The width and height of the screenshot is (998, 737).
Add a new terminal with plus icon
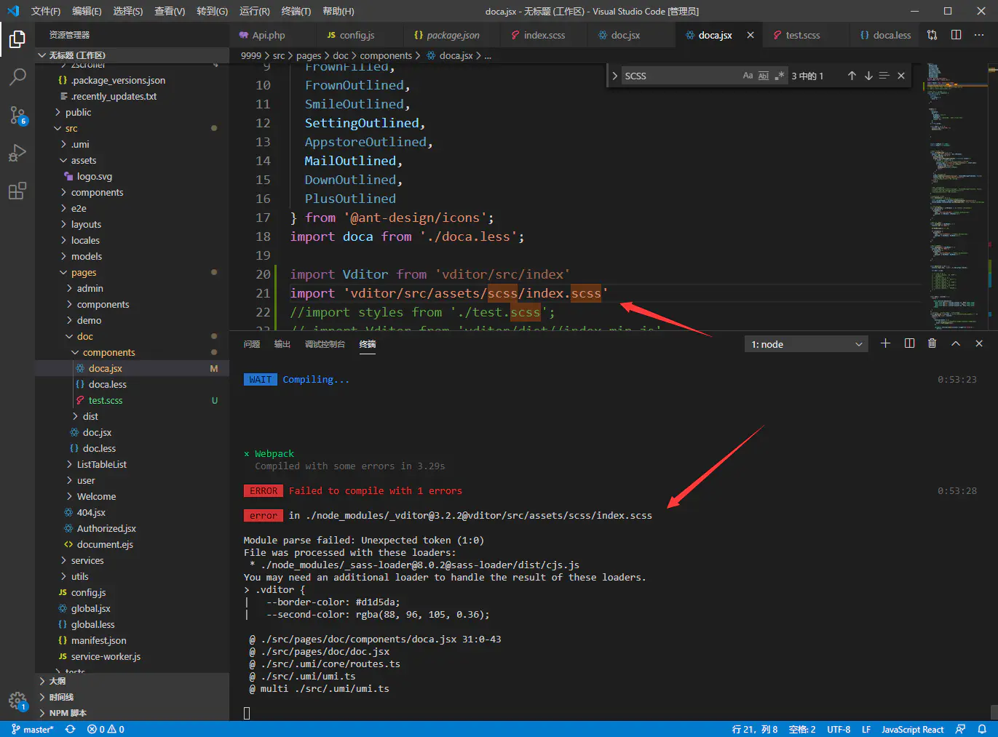(885, 343)
